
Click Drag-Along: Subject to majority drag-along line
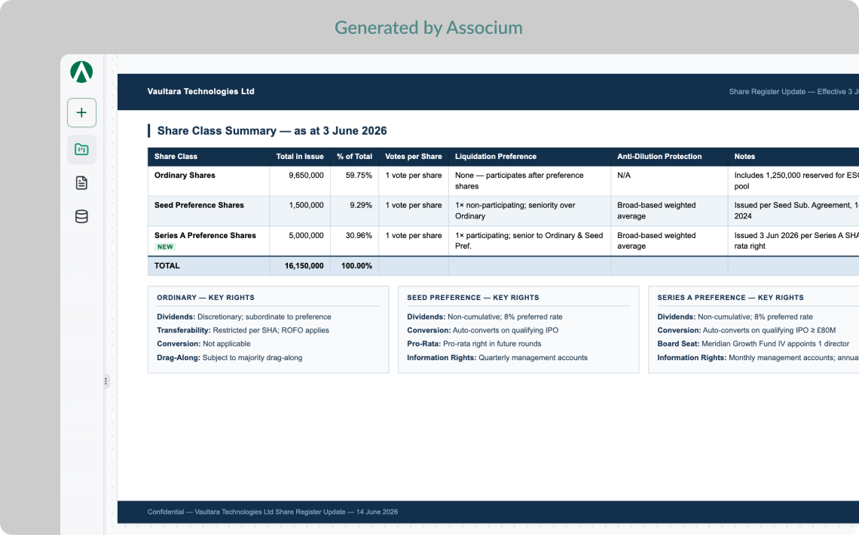[x=230, y=358]
